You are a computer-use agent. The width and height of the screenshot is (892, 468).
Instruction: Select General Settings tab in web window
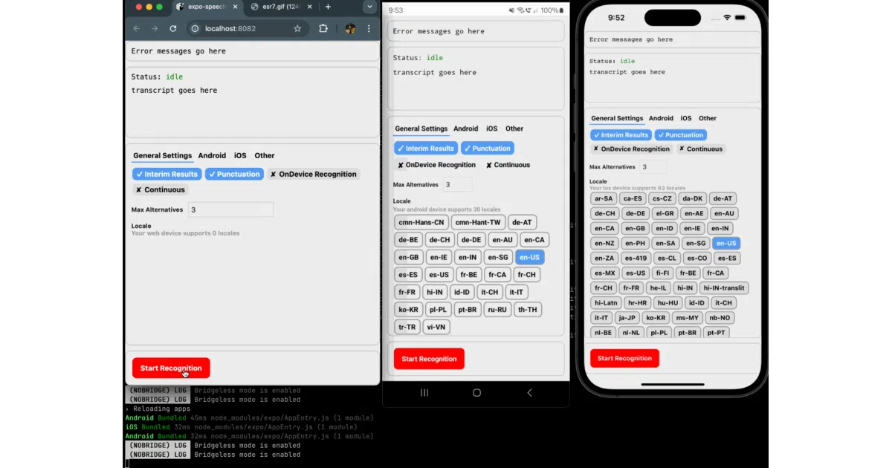coord(163,155)
